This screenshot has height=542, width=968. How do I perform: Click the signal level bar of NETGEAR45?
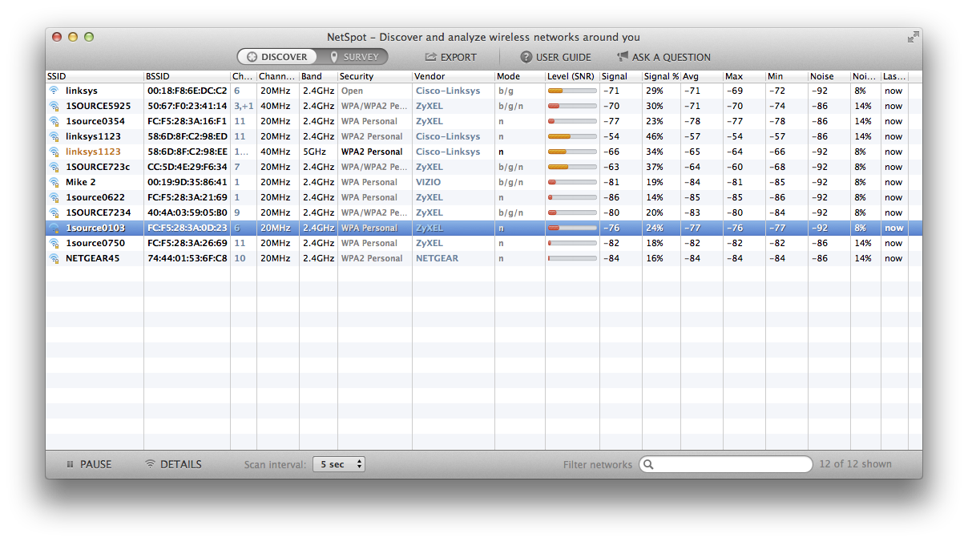click(x=572, y=258)
